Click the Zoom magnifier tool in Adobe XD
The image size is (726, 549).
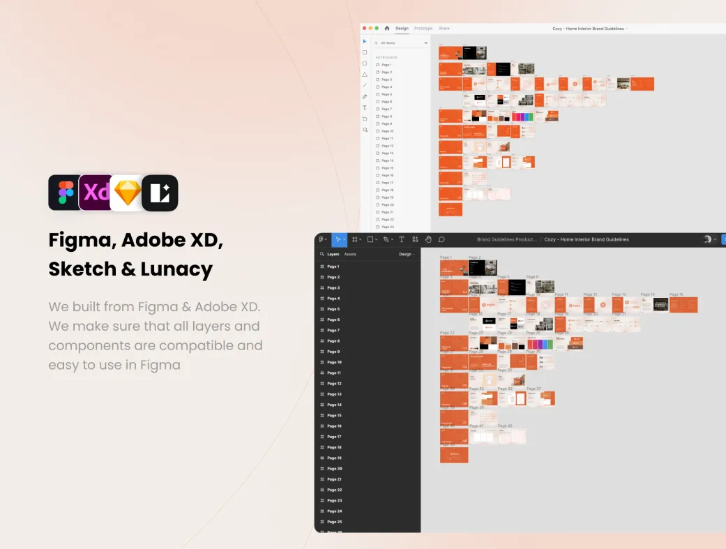364,130
